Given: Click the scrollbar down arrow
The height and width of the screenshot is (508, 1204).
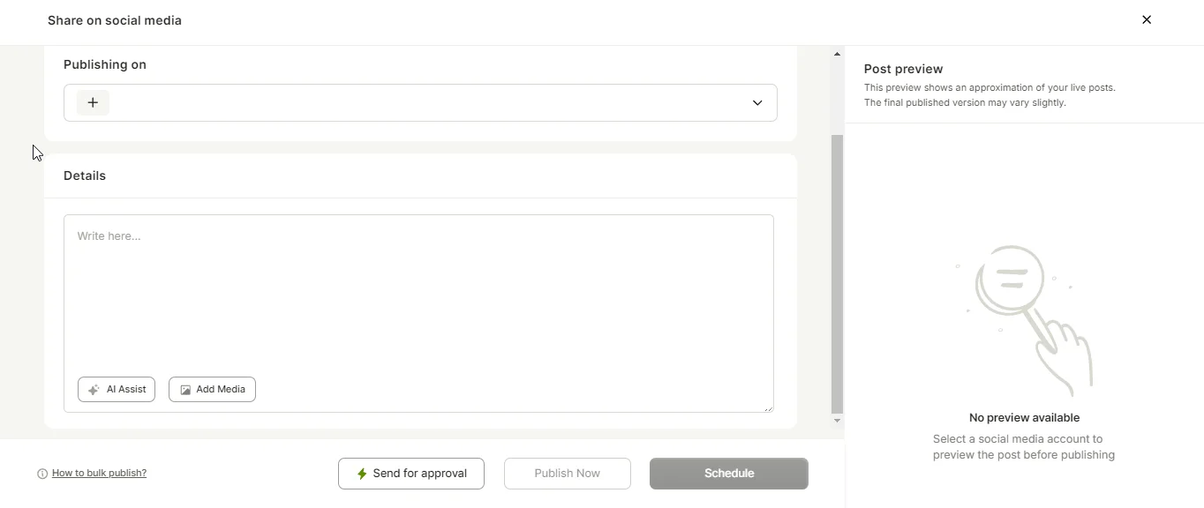Looking at the screenshot, I should click(837, 421).
